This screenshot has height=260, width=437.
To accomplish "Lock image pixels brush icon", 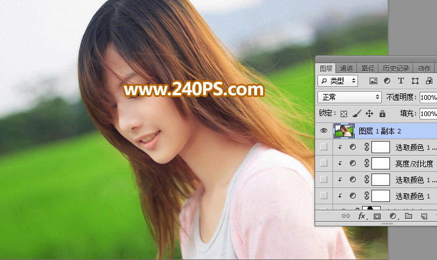I will (356, 113).
